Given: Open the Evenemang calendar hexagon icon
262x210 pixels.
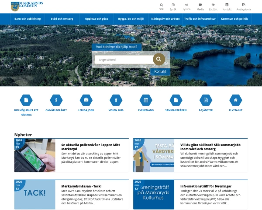Looking at the screenshot, I should [146, 100].
